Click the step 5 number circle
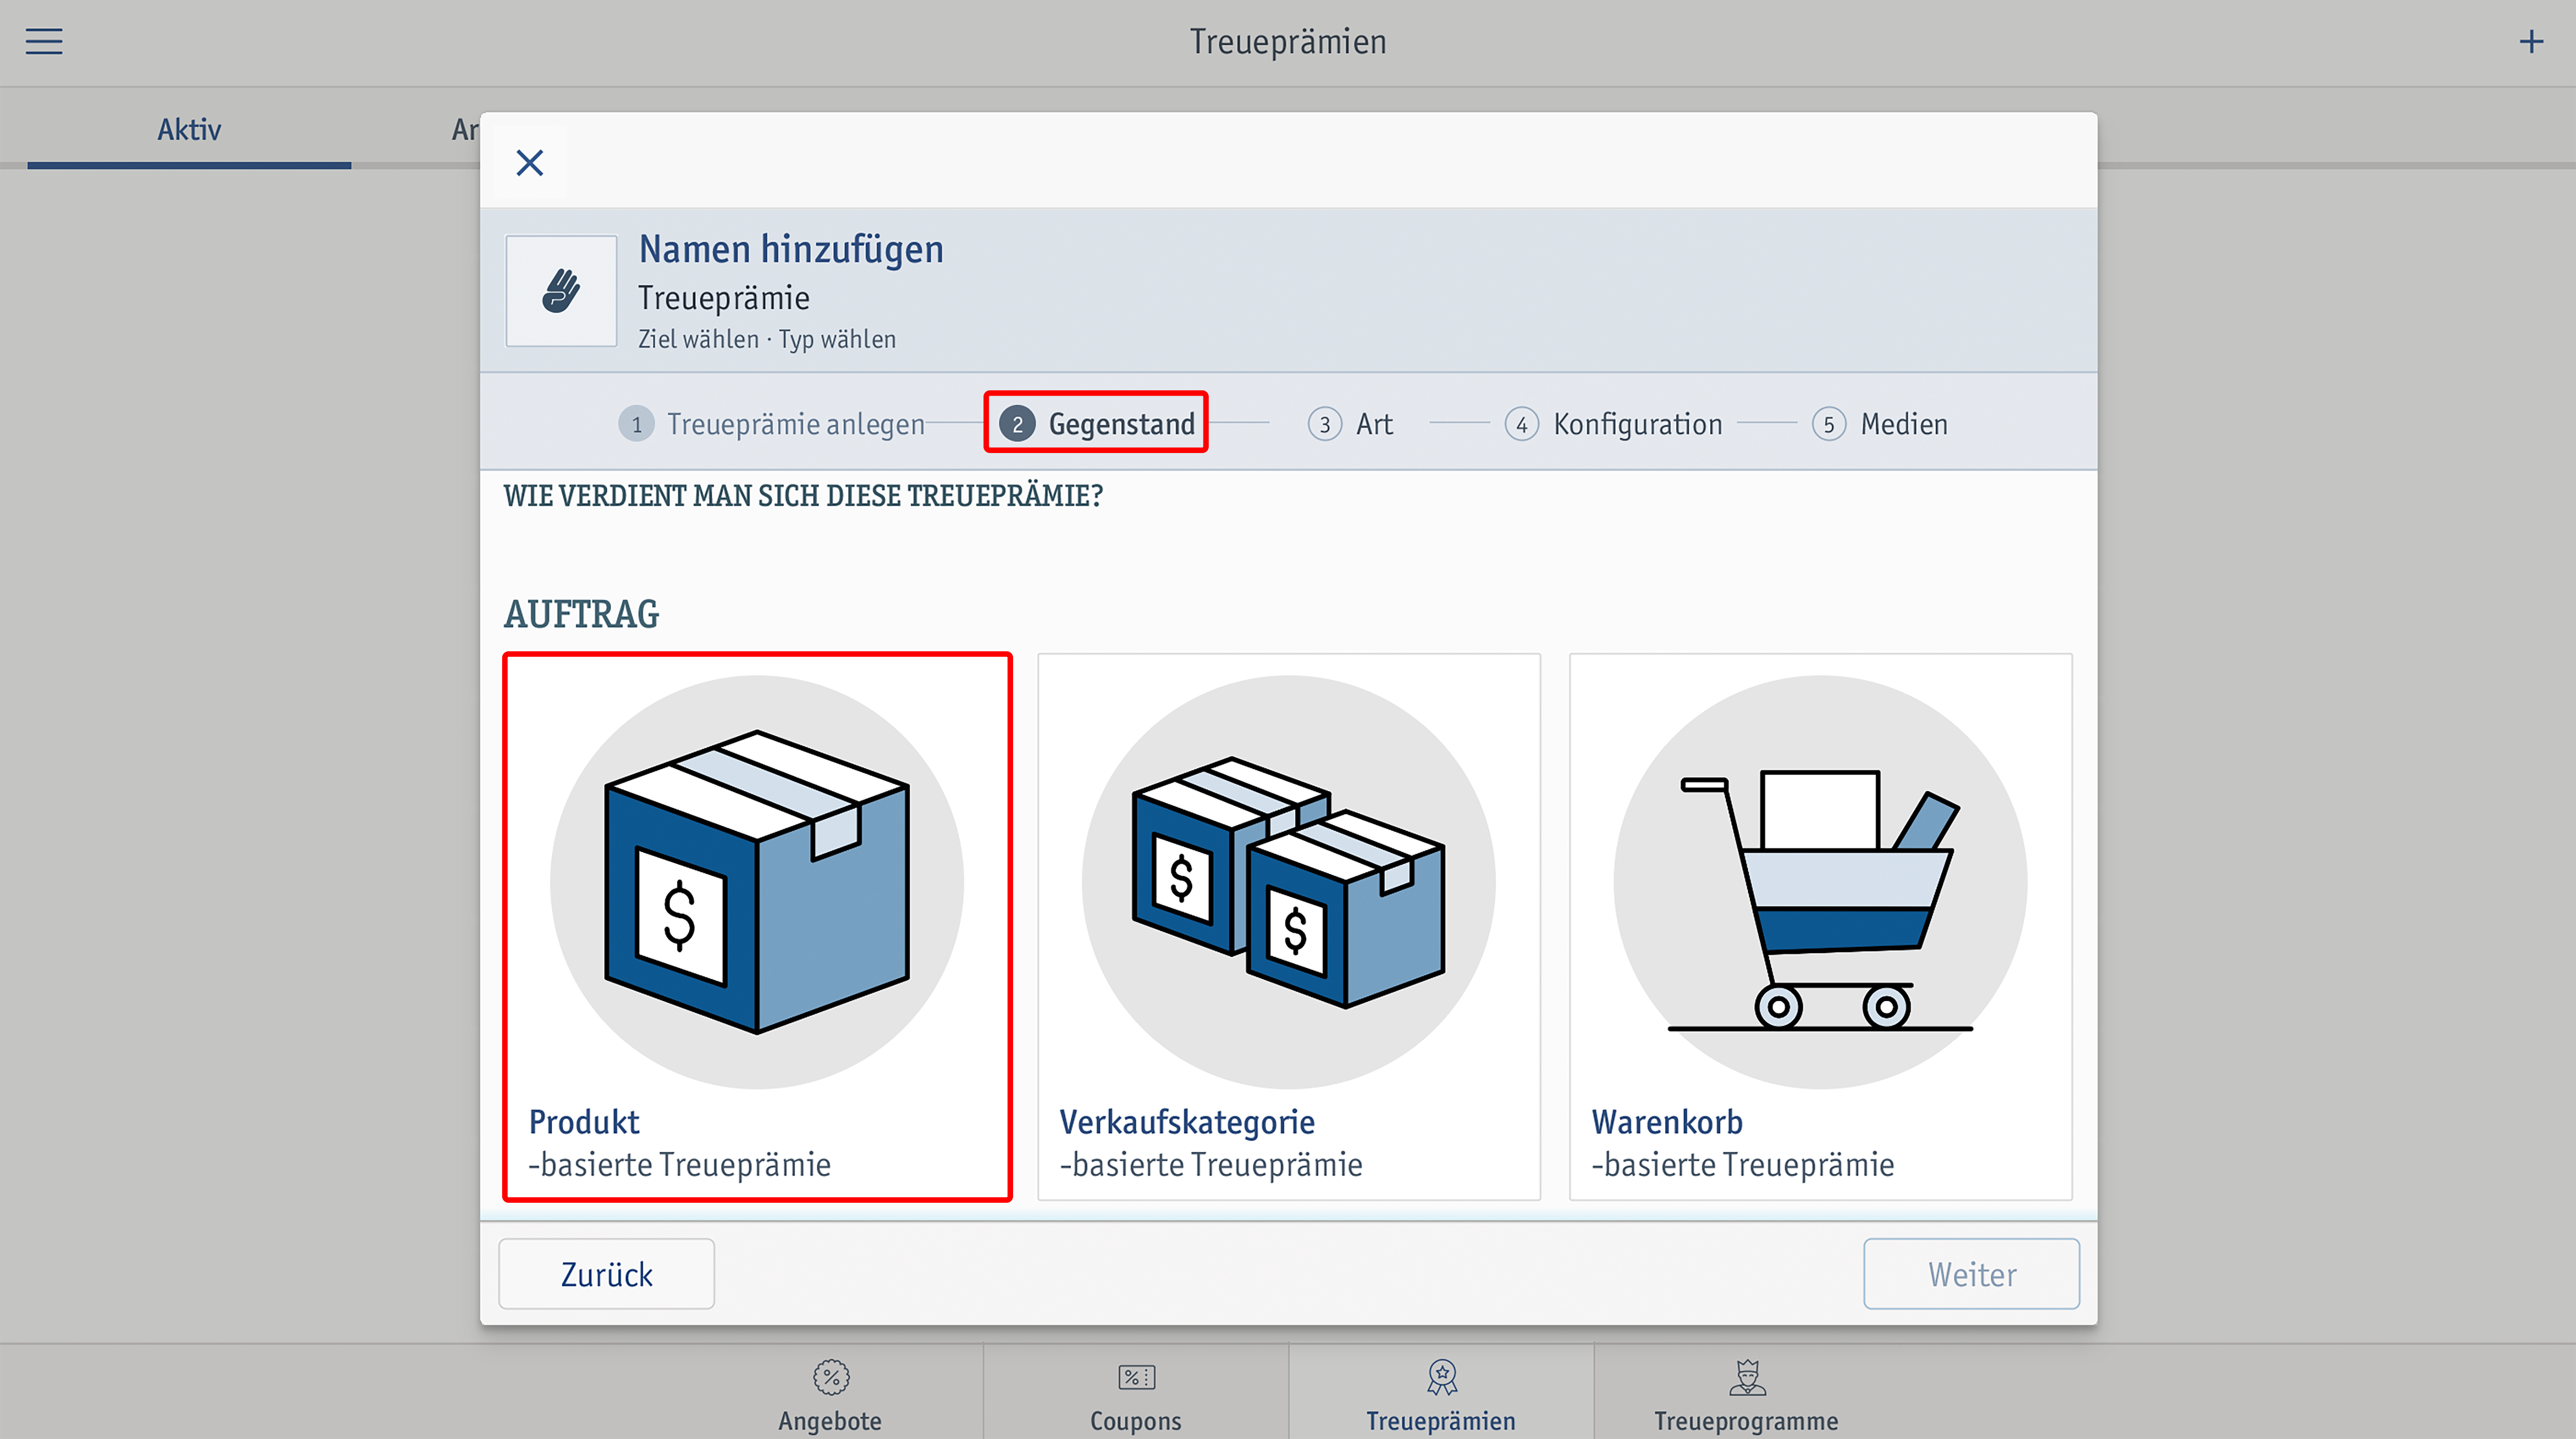2576x1439 pixels. click(1829, 424)
